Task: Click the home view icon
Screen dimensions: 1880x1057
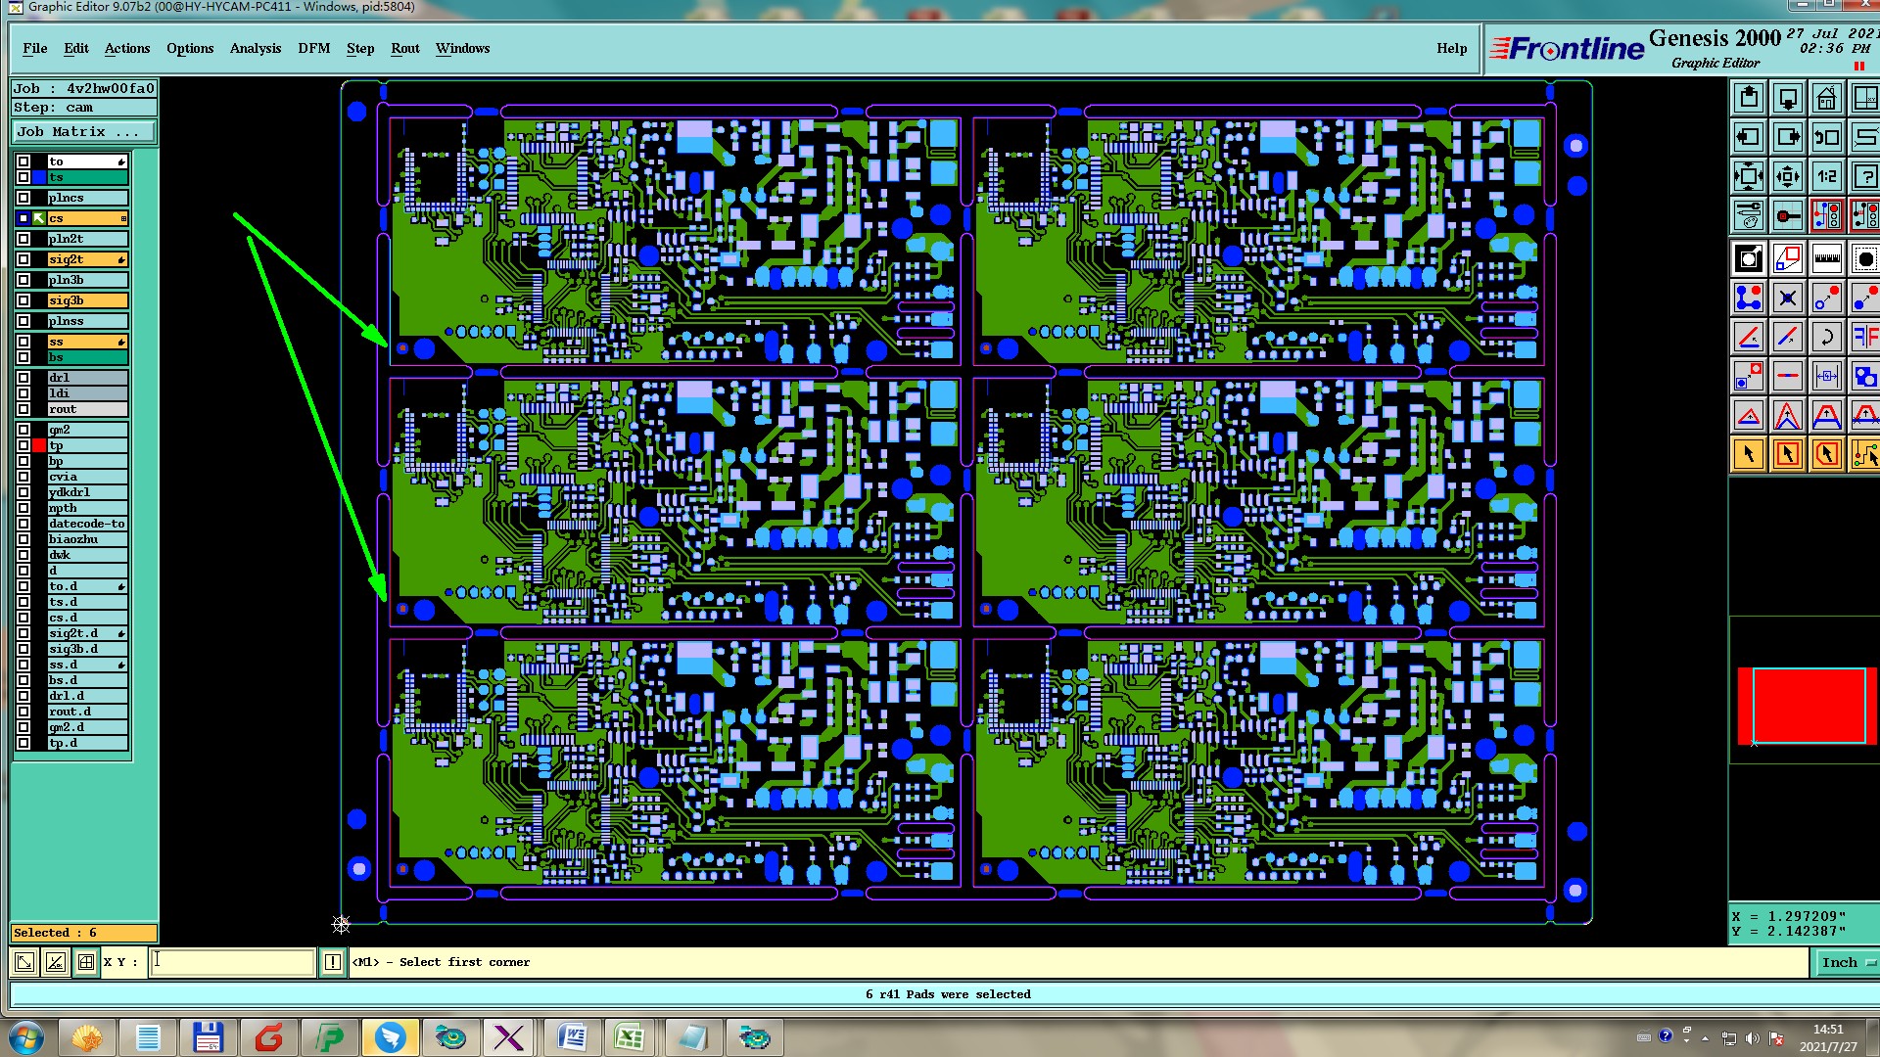Action: pos(1826,99)
